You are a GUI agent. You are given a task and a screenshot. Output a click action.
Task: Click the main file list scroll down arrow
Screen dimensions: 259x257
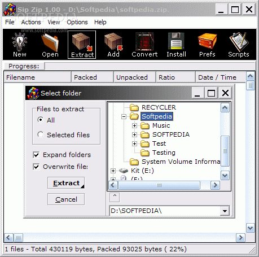(x=251, y=228)
